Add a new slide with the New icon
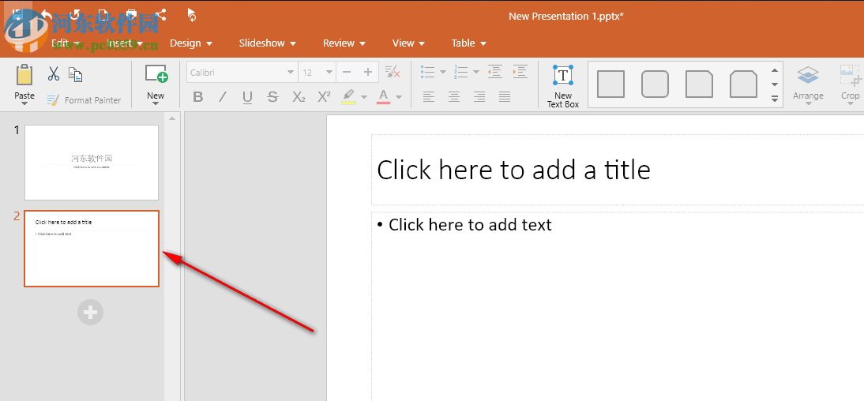Screen dimensions: 864x401 point(156,74)
